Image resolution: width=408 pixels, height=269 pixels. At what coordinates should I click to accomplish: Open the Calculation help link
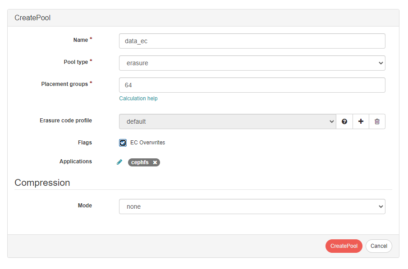tap(138, 99)
